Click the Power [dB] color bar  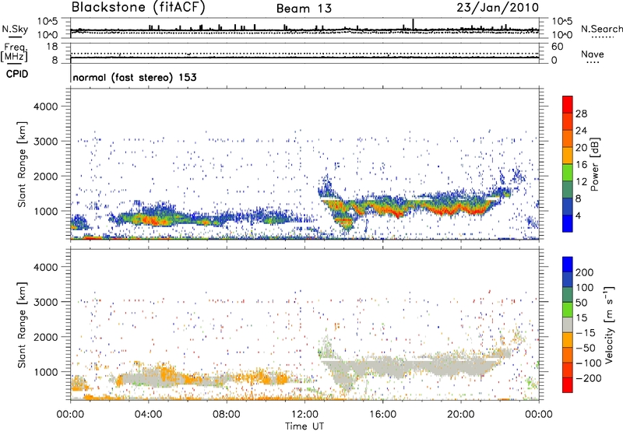568,164
